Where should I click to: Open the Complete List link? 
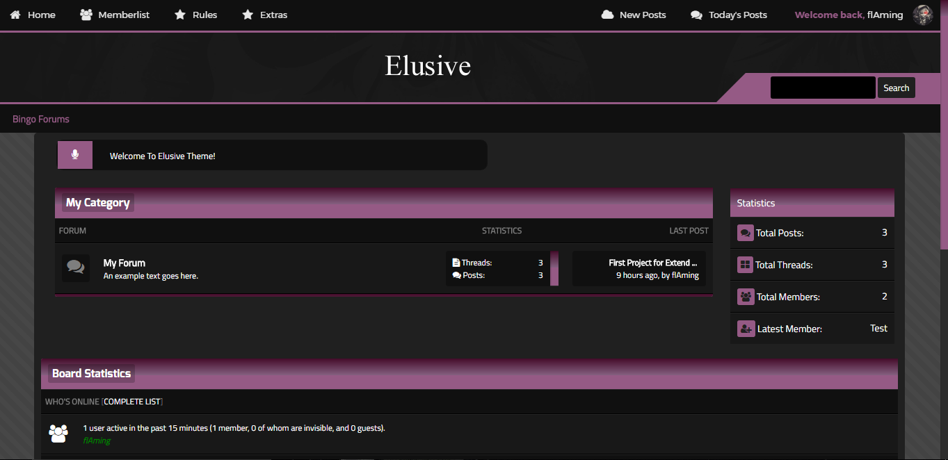pyautogui.click(x=132, y=402)
